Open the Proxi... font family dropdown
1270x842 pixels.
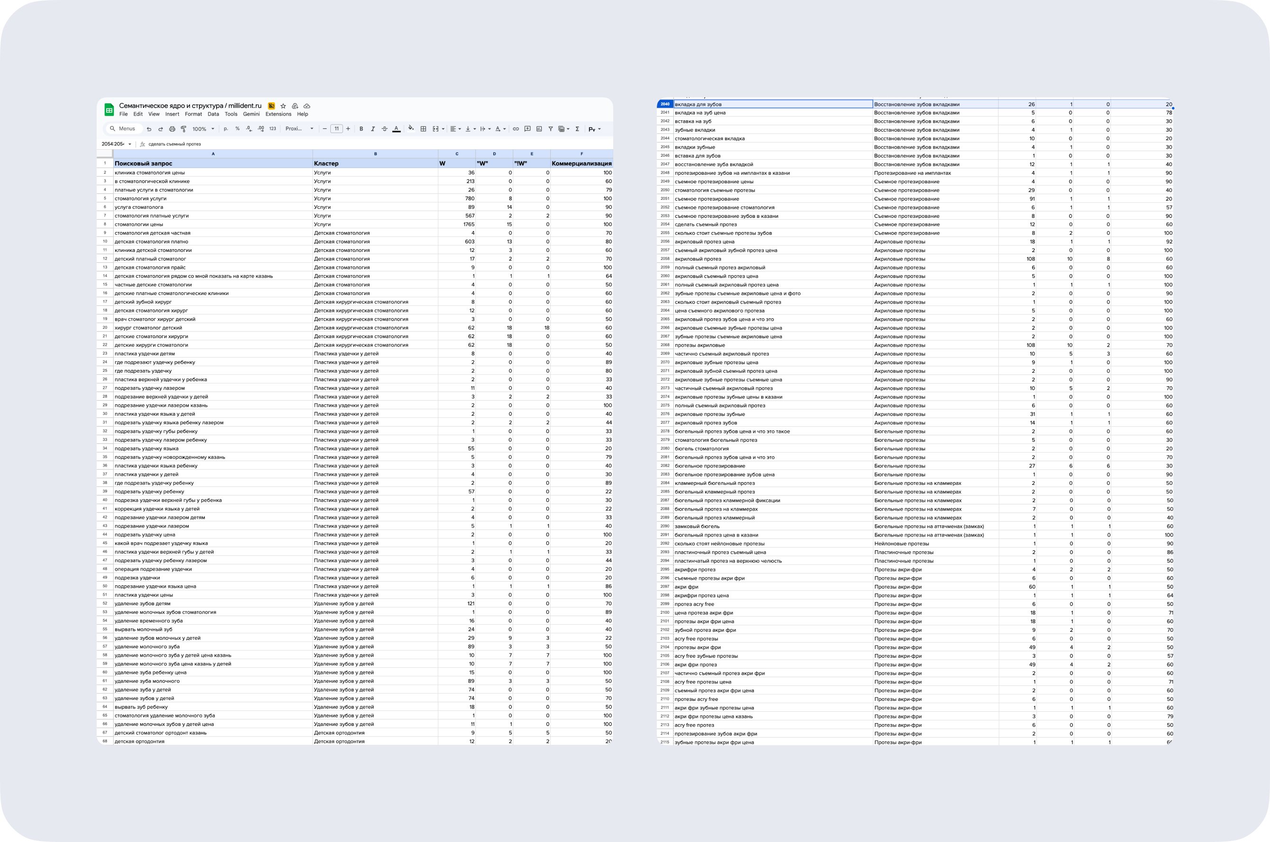pos(299,129)
